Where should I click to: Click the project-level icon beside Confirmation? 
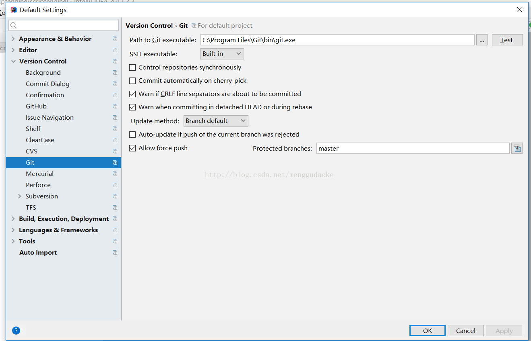pyautogui.click(x=115, y=95)
